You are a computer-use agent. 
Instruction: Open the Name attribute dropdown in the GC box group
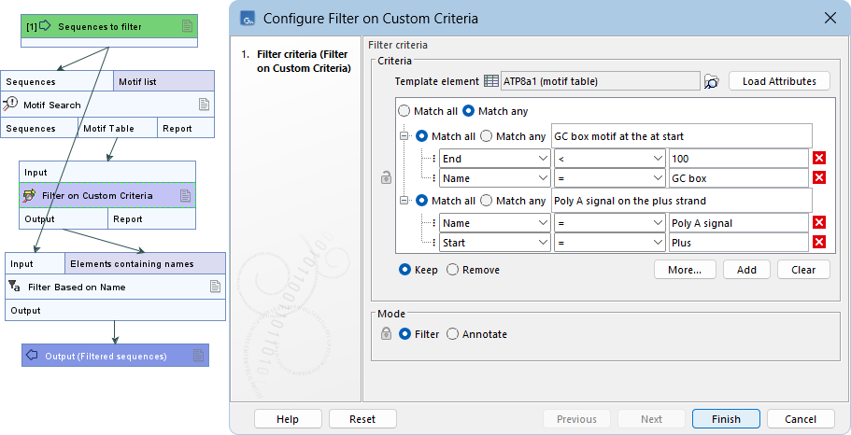[495, 178]
